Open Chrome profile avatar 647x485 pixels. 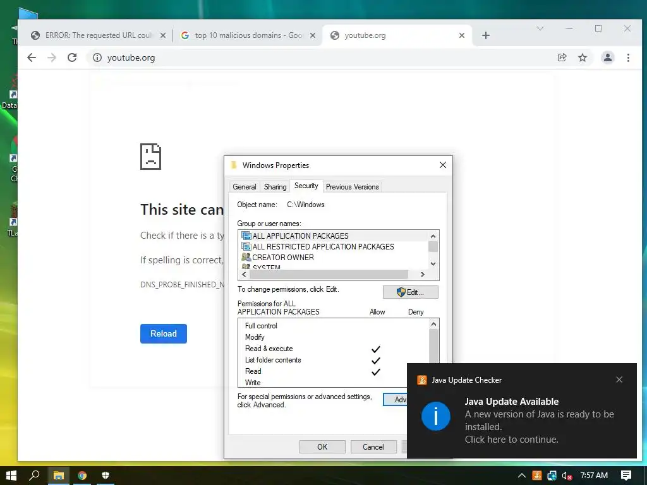click(608, 57)
